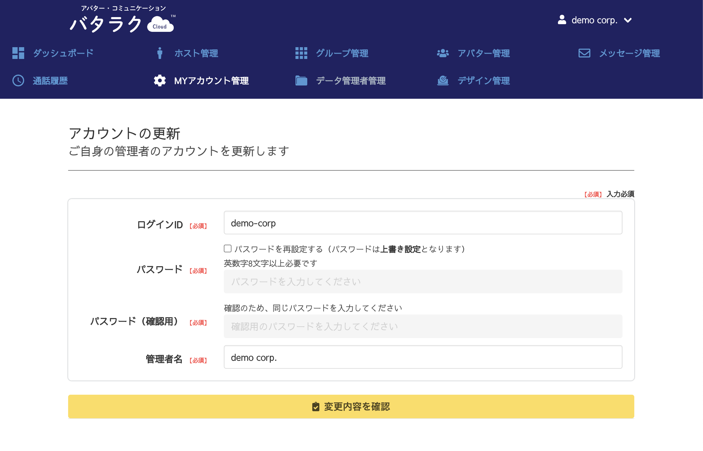Go to the メッセージ管理 menu item
The width and height of the screenshot is (703, 451).
(x=629, y=53)
